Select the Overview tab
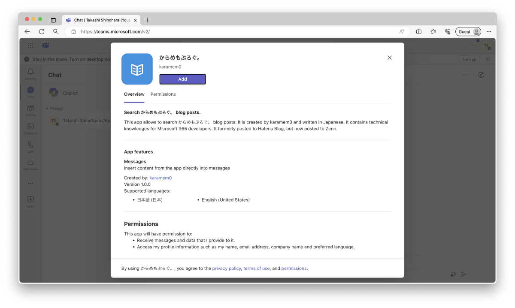The image size is (515, 308). (x=134, y=94)
